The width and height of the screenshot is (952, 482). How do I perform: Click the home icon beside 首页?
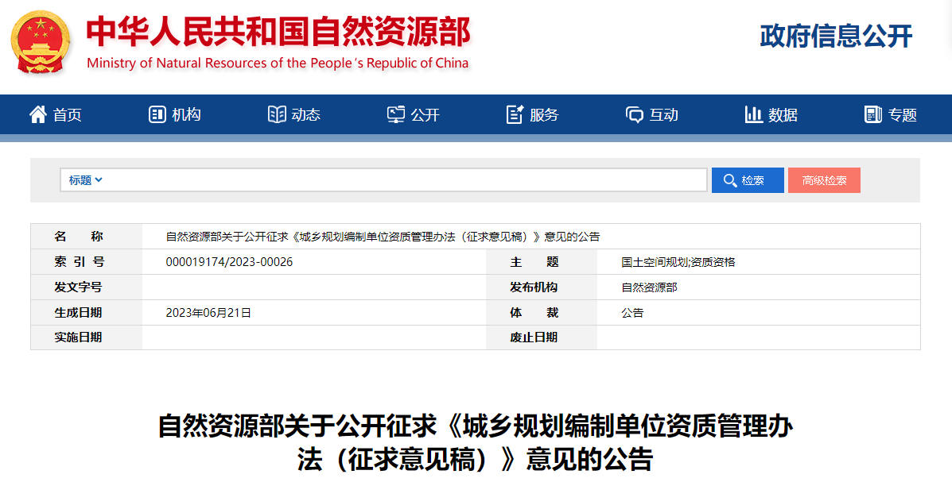(x=37, y=114)
